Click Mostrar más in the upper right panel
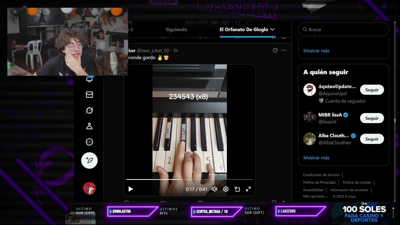Viewport: 400px width, 225px height. 316,51
